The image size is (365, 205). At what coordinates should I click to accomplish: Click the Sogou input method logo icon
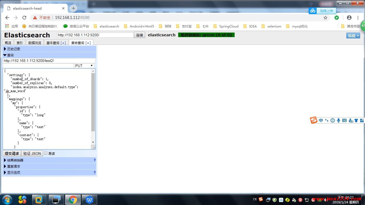313,120
